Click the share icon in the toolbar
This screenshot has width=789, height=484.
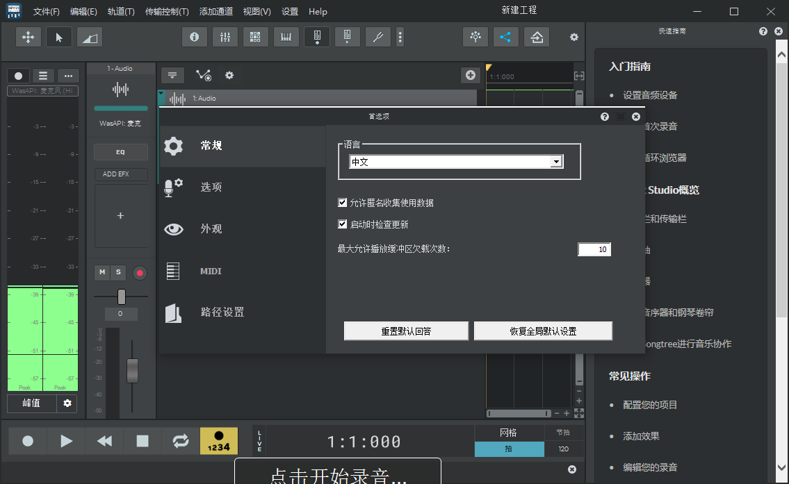[505, 37]
